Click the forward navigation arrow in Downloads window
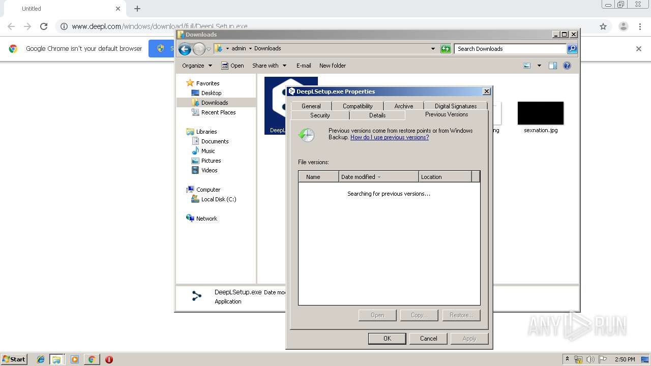Image resolution: width=651 pixels, height=366 pixels. click(199, 49)
